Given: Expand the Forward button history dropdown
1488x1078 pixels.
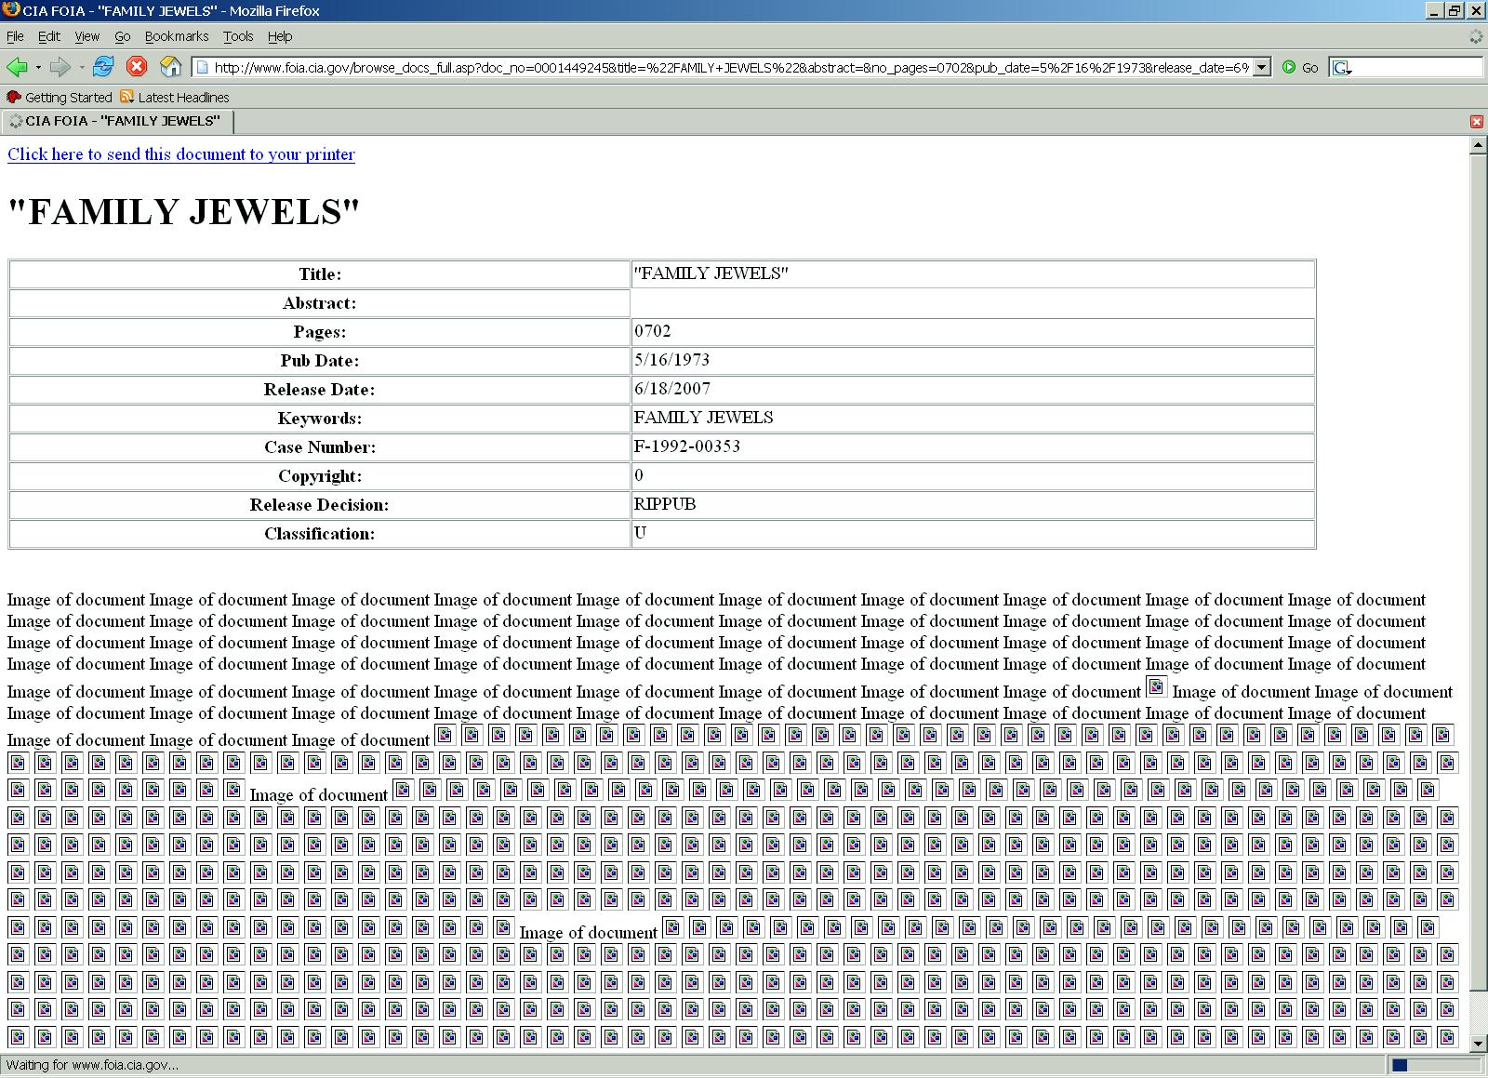Looking at the screenshot, I should coord(82,67).
